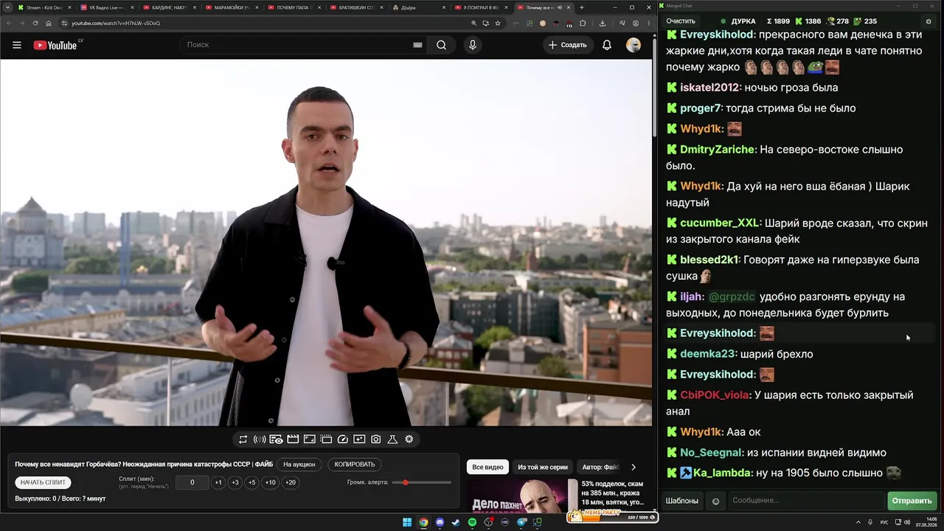Click the Создать button
This screenshot has height=531, width=944.
[568, 45]
